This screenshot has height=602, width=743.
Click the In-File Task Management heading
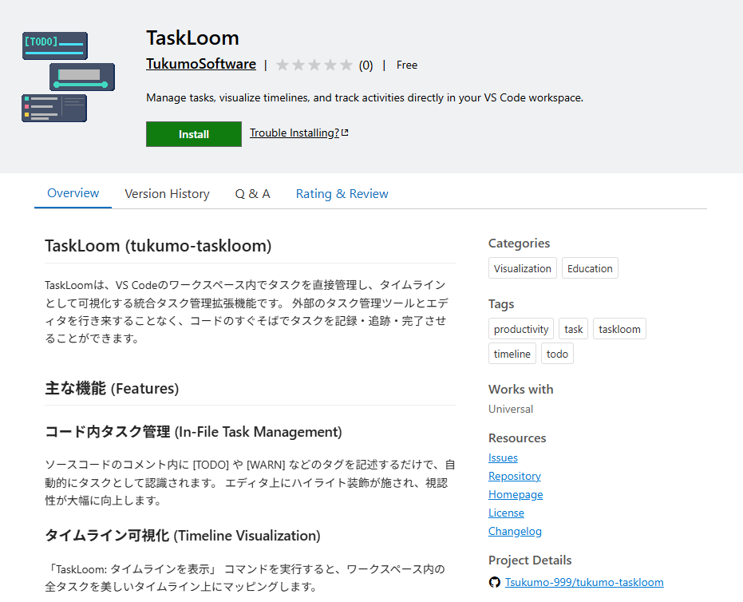click(x=193, y=432)
